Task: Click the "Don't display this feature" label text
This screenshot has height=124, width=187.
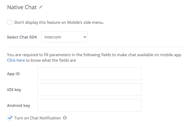Action: tap(59, 22)
